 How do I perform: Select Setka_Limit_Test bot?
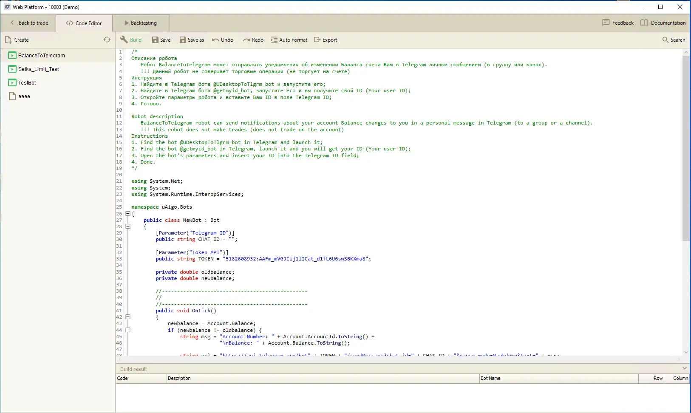pyautogui.click(x=58, y=69)
